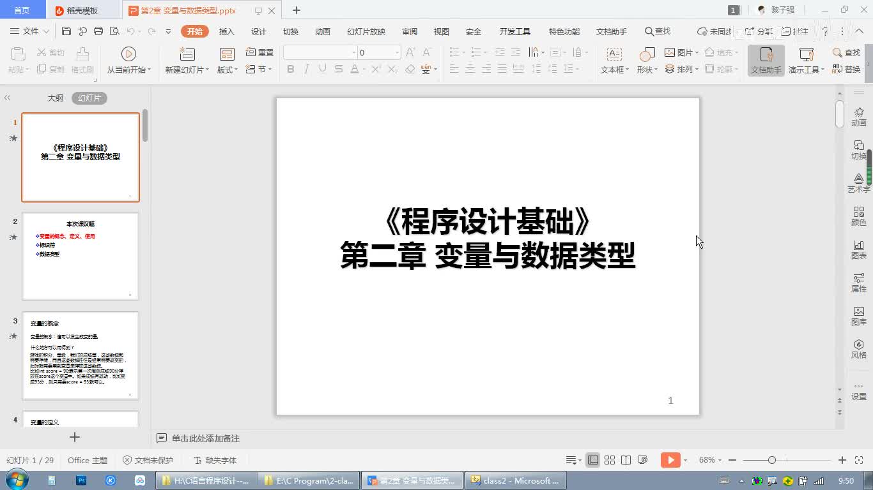Click the Save icon in quick access toolbar
This screenshot has height=490, width=873.
pyautogui.click(x=66, y=31)
